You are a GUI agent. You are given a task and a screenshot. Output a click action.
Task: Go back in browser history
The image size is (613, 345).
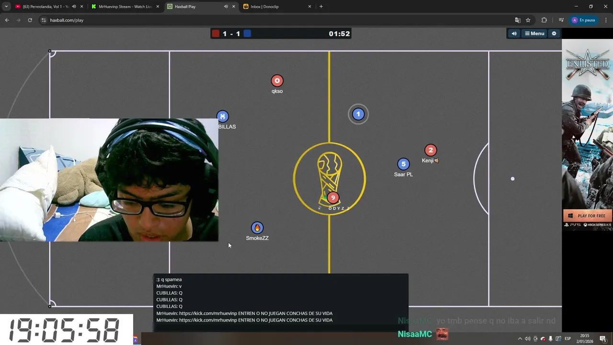point(7,20)
